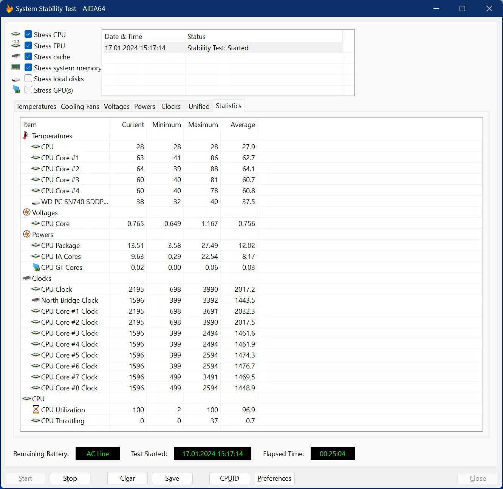Enable Stress local disks checkbox
Image resolution: width=503 pixels, height=489 pixels.
coord(28,79)
